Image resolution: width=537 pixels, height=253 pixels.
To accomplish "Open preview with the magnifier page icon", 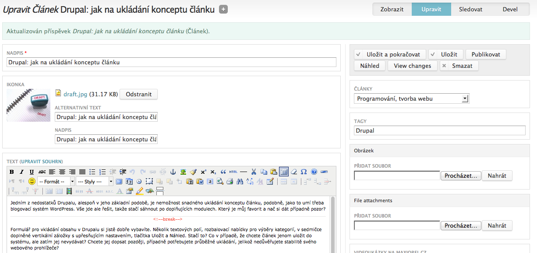I will coord(220,181).
